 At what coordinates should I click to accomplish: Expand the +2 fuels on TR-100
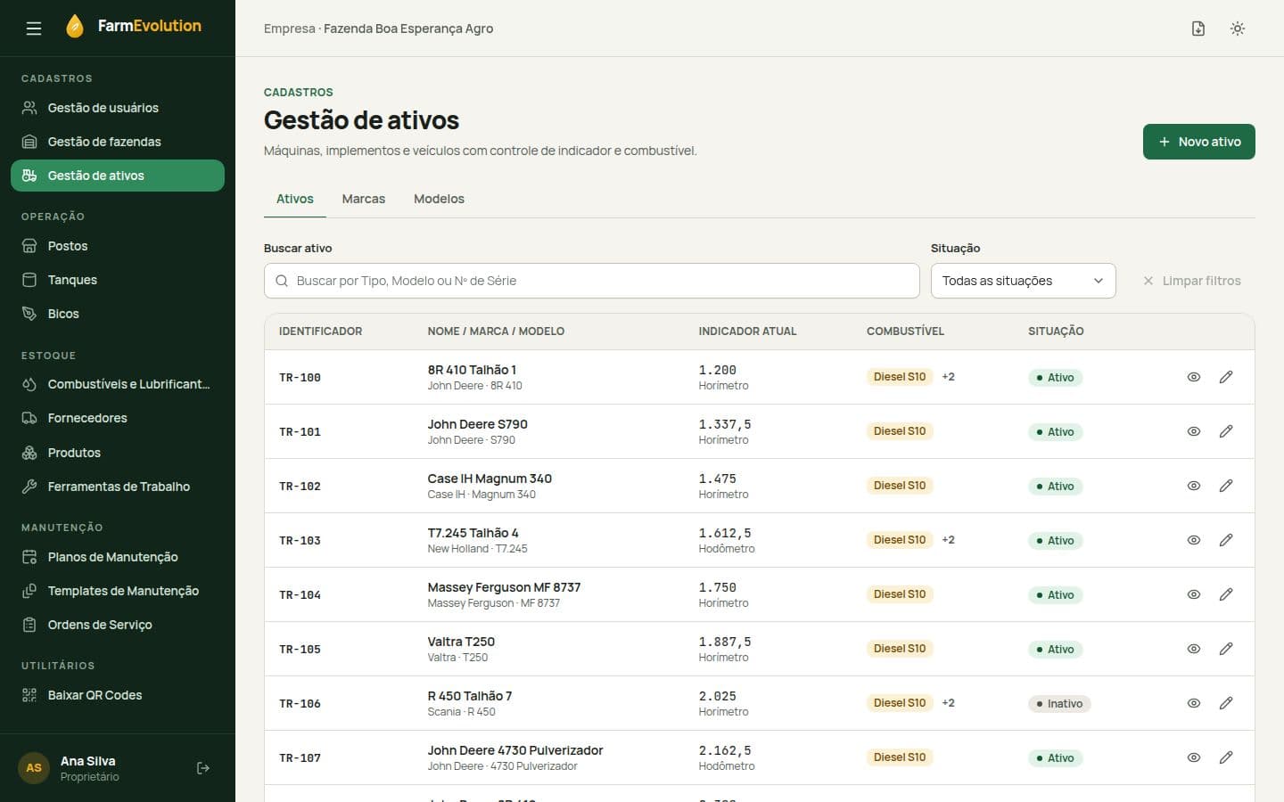click(x=948, y=377)
